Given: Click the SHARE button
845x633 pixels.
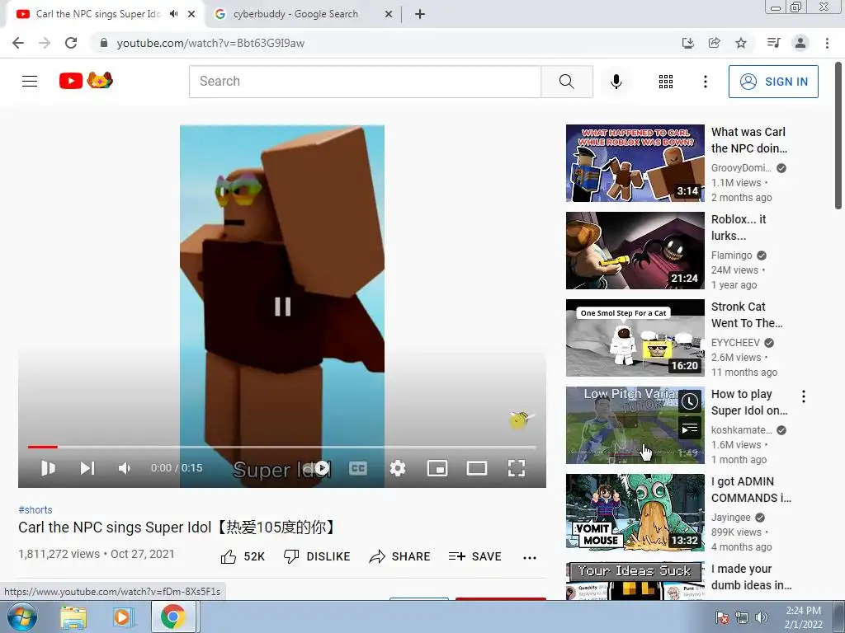Looking at the screenshot, I should (400, 556).
